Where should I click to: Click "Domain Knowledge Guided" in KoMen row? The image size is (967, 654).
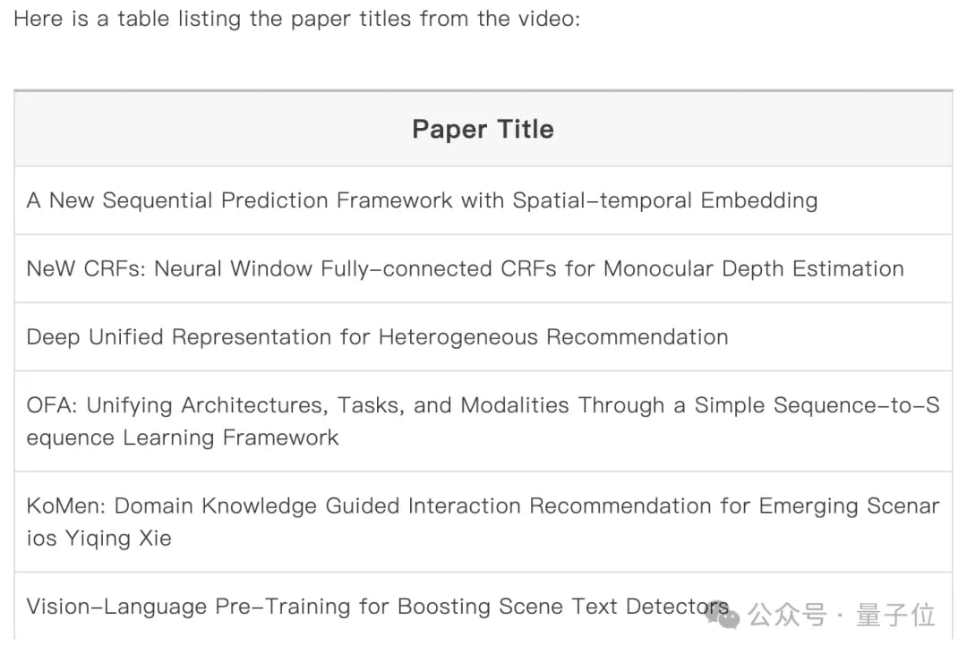(258, 506)
